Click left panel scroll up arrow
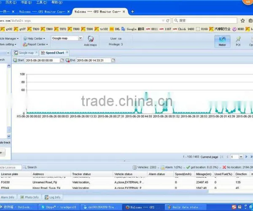Screen dimensions: 253x211 tap(9, 65)
